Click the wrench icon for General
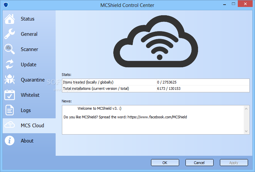The height and width of the screenshot is (172, 255). click(10, 34)
